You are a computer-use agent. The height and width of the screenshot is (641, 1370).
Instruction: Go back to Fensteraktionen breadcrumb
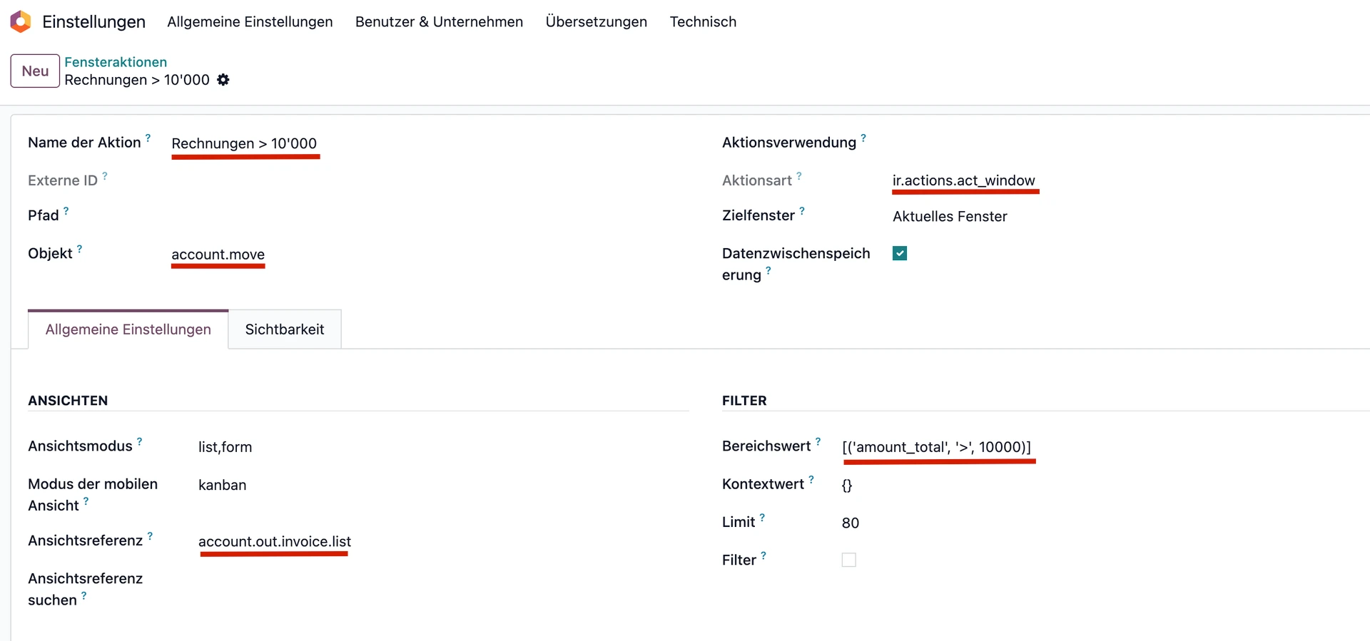[116, 62]
